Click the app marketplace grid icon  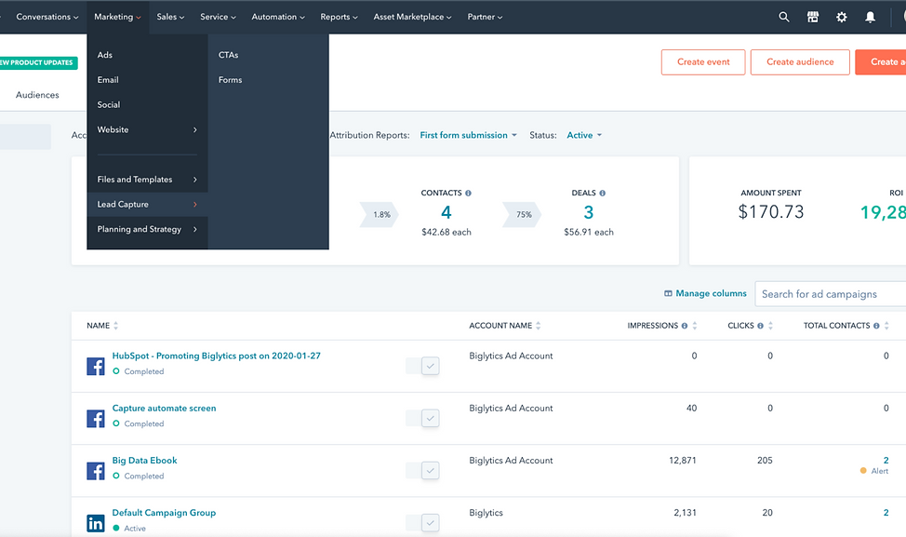(812, 16)
